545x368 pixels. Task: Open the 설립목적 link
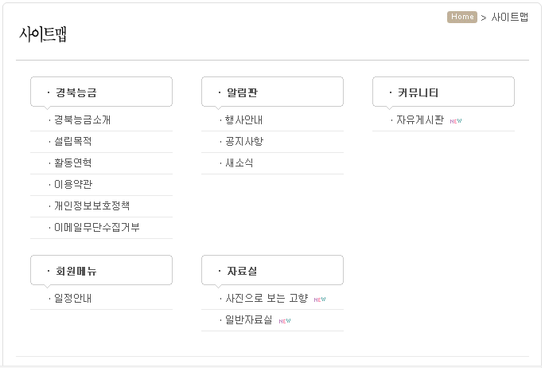tap(73, 142)
